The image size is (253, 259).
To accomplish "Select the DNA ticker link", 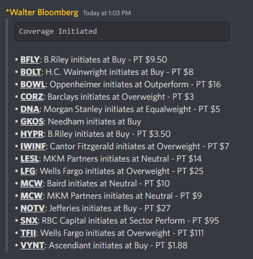I will pos(30,109).
